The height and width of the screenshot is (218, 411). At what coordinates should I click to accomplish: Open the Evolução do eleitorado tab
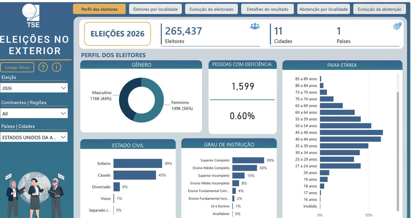tap(211, 9)
